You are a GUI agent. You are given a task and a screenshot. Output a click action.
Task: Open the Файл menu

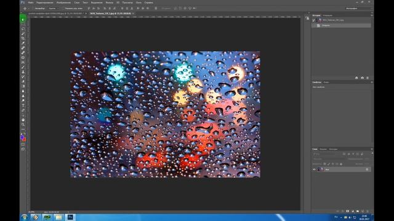31,2
